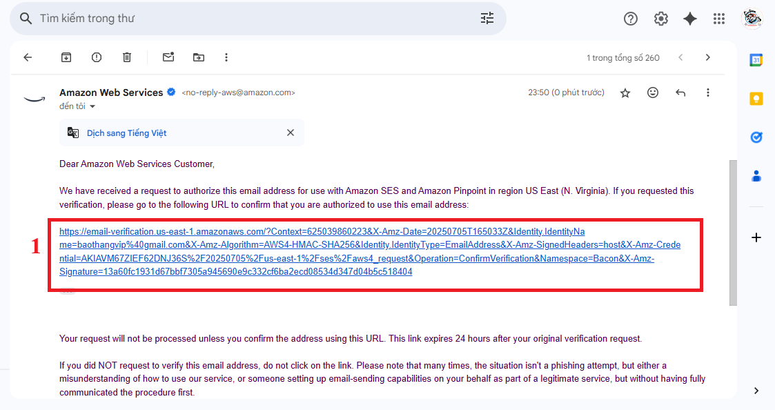Go to the older email arrow
Screen dimensions: 775x410
(x=708, y=57)
